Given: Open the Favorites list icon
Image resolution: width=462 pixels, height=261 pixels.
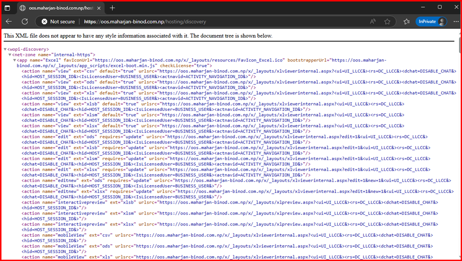Looking at the screenshot, I should coord(407,21).
